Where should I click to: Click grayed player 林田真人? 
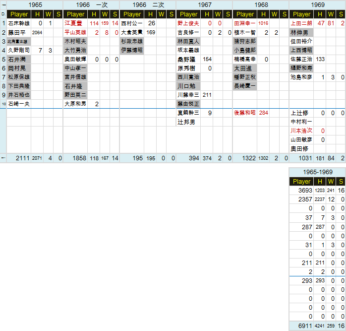point(188,41)
